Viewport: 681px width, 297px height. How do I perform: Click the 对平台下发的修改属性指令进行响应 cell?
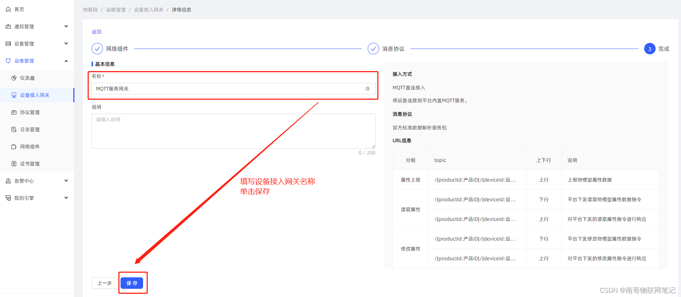(610, 258)
